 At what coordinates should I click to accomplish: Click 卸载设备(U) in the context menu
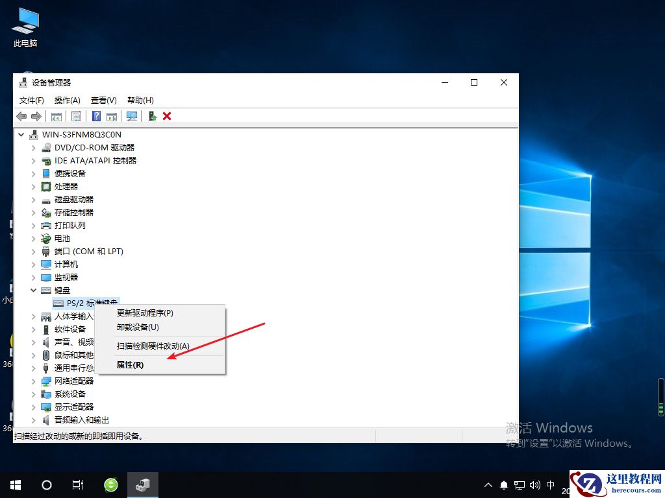136,327
